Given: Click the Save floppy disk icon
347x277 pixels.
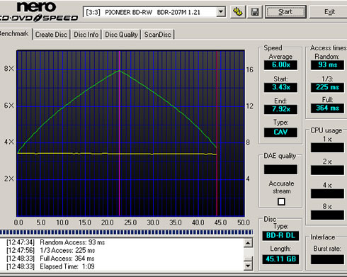Looking at the screenshot, I should [x=255, y=12].
